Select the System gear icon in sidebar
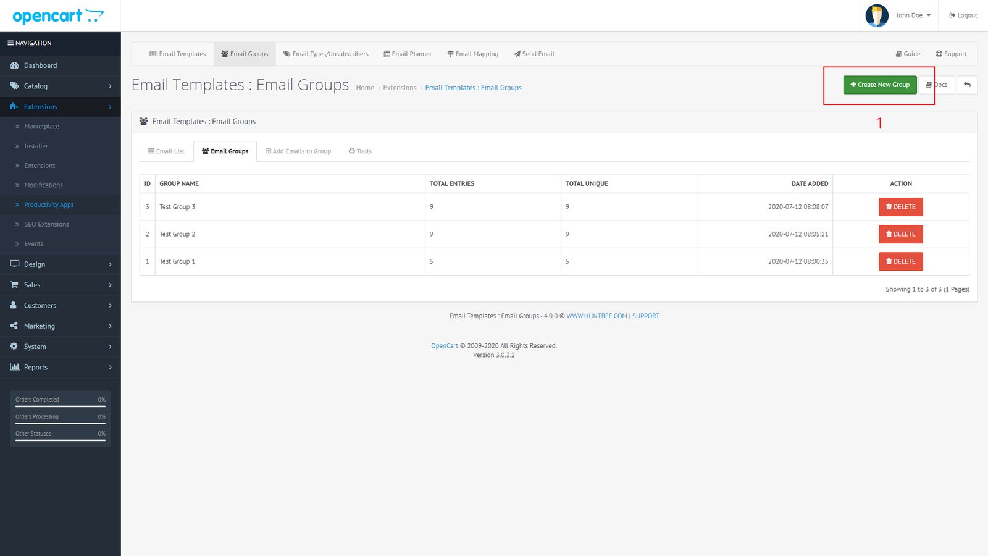 14,347
